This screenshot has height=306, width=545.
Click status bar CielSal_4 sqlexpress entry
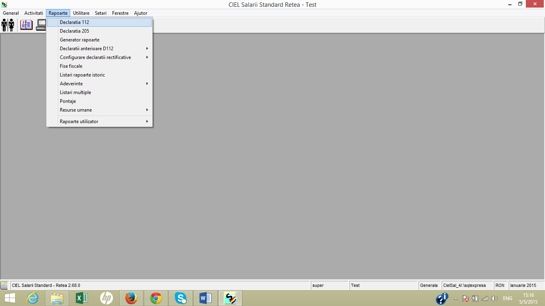click(x=464, y=285)
